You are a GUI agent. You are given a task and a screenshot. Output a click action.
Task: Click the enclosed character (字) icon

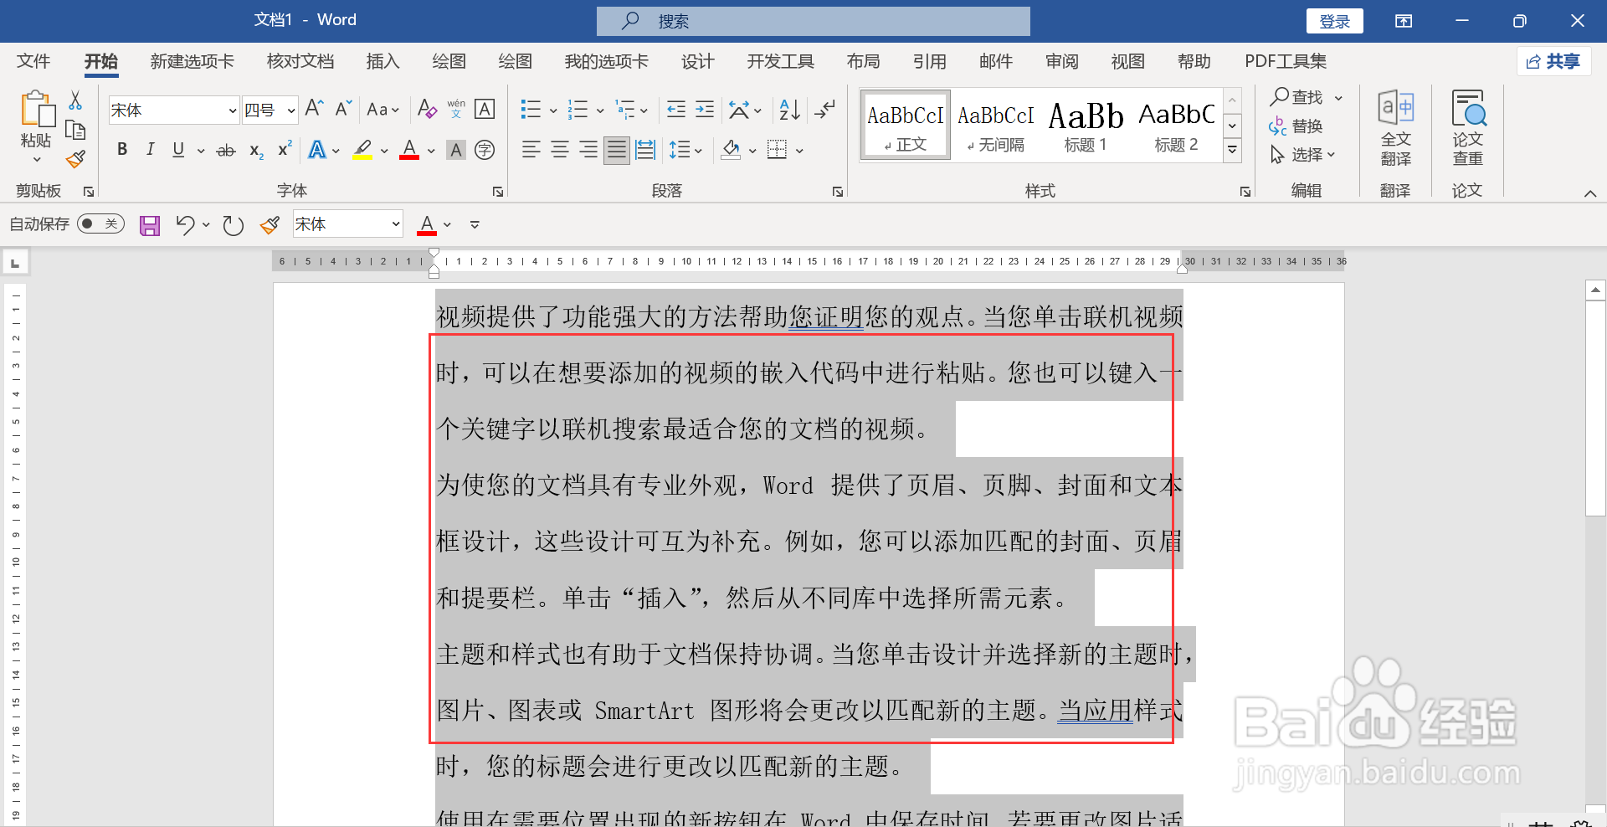[485, 150]
